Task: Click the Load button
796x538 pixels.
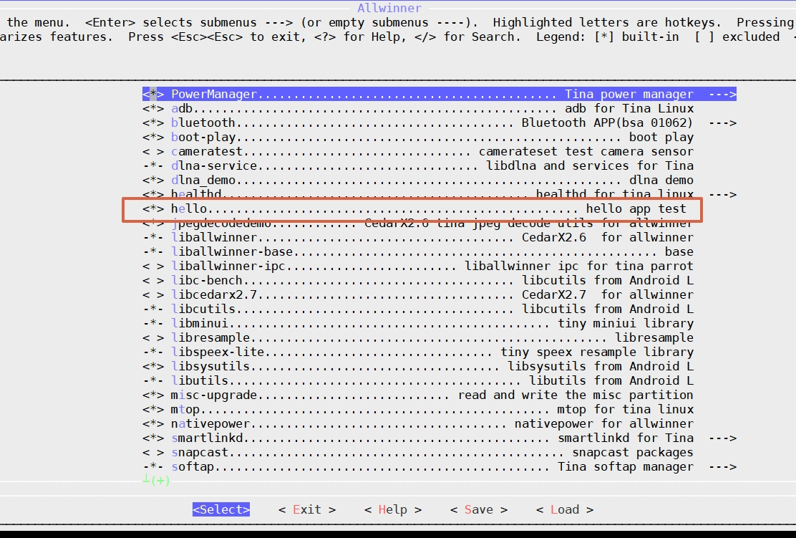Action: (565, 509)
